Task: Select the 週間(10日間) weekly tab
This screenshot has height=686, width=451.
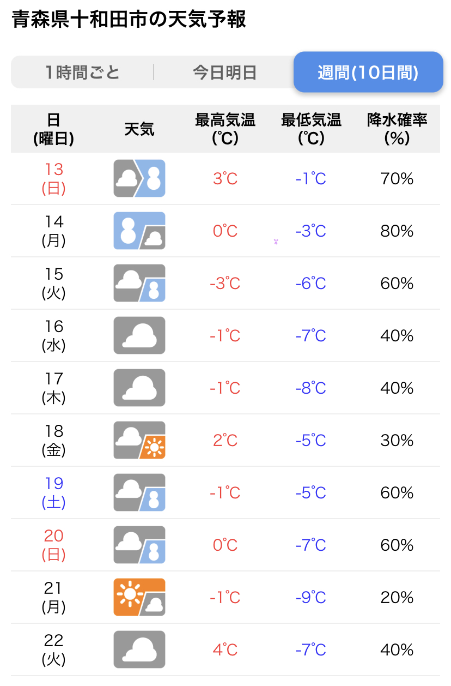Action: [368, 72]
